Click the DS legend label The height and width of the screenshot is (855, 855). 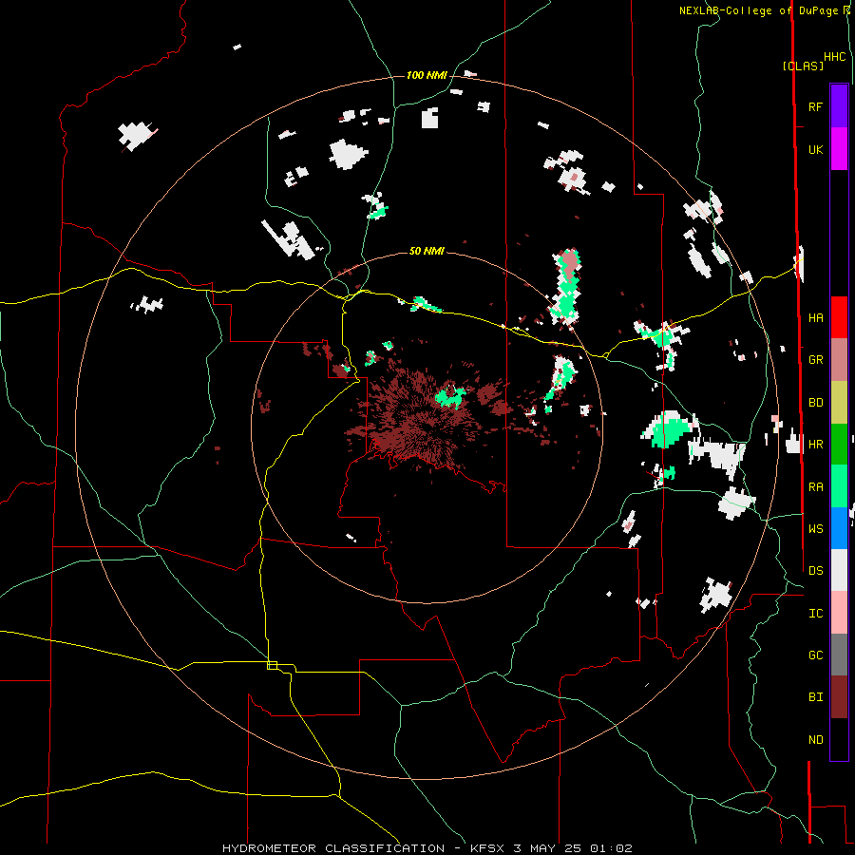point(815,570)
